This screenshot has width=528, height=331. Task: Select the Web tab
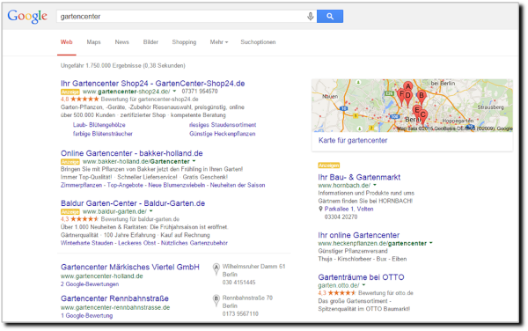click(66, 42)
